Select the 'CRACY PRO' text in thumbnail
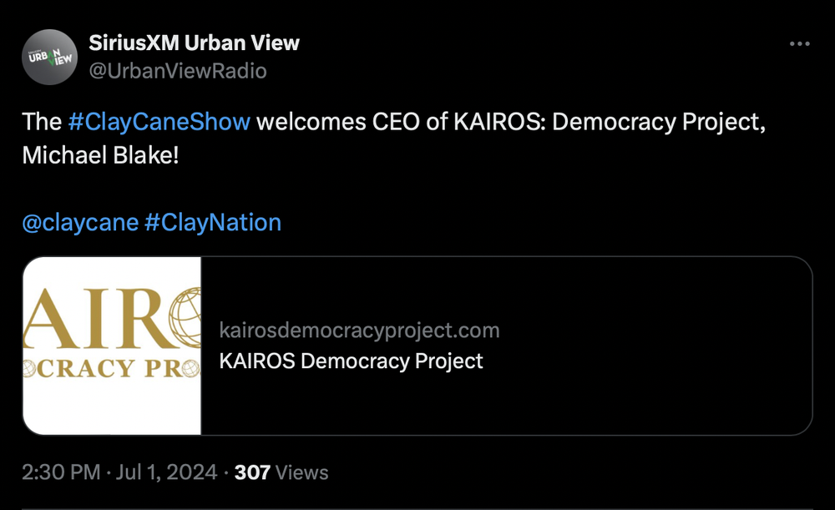The image size is (835, 510). pyautogui.click(x=111, y=368)
